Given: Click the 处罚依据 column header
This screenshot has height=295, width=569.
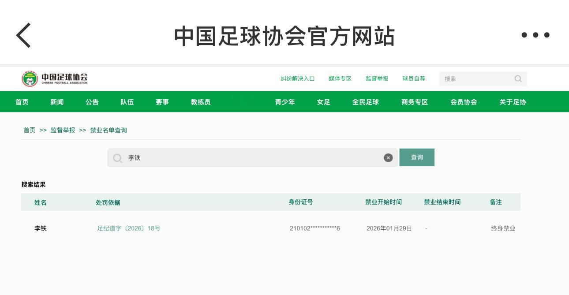Looking at the screenshot, I should tap(108, 202).
